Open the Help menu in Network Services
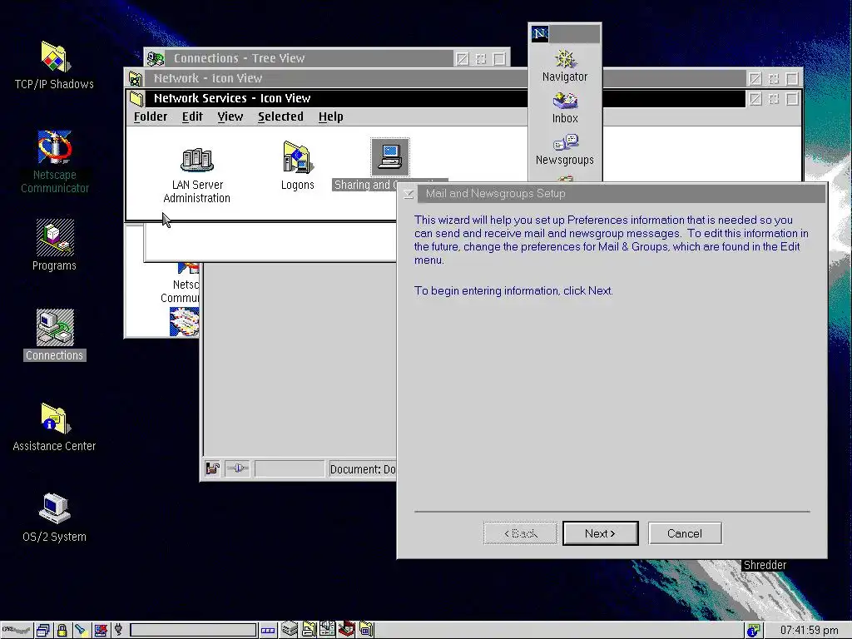 (331, 116)
